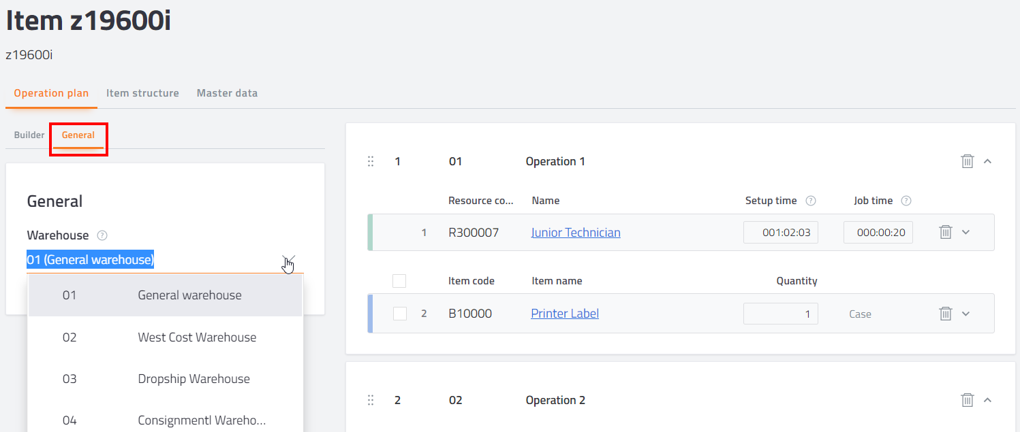Screen dimensions: 1020x432
Task: Click Operation 2 title text
Action: click(555, 400)
